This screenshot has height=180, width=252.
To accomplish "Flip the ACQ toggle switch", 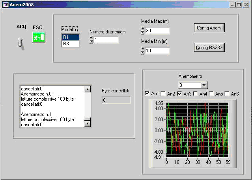I will 21,43.
